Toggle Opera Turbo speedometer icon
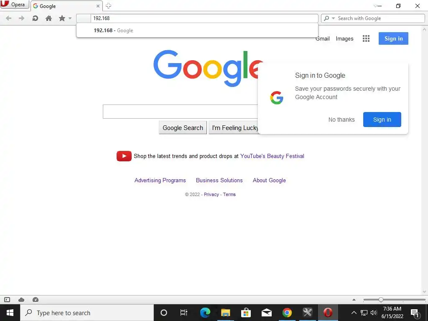This screenshot has width=428, height=321. (x=36, y=300)
